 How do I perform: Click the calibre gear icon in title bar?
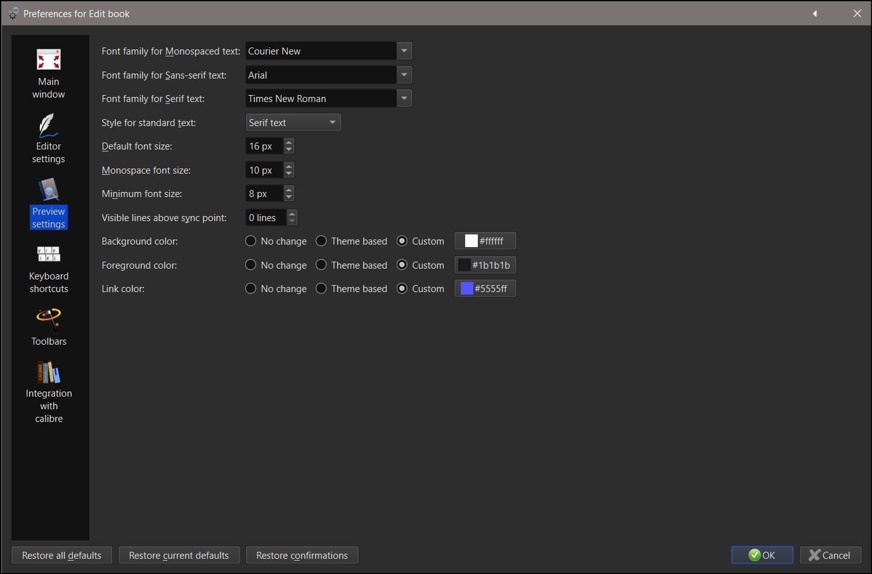click(13, 13)
